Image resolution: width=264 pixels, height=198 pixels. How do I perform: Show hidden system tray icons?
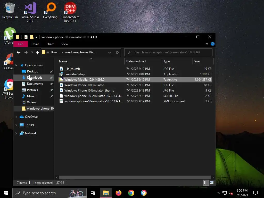coord(218,193)
